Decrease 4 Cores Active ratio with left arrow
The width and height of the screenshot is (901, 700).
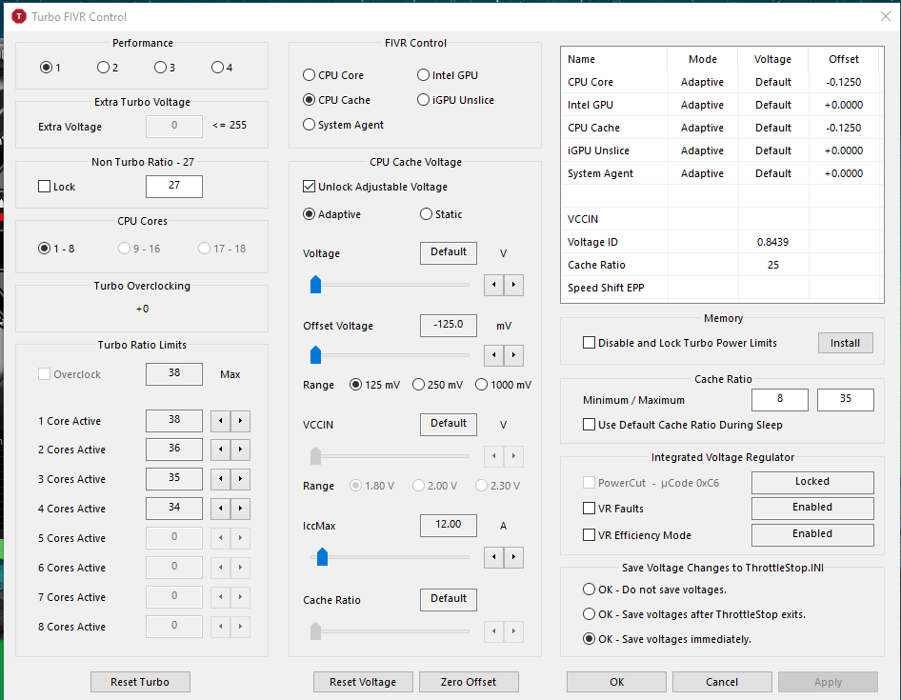coord(221,508)
